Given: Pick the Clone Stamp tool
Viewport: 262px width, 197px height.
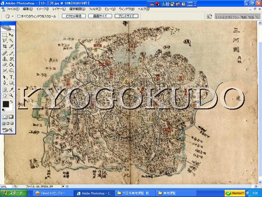Looking at the screenshot, I should click(x=5, y=58).
